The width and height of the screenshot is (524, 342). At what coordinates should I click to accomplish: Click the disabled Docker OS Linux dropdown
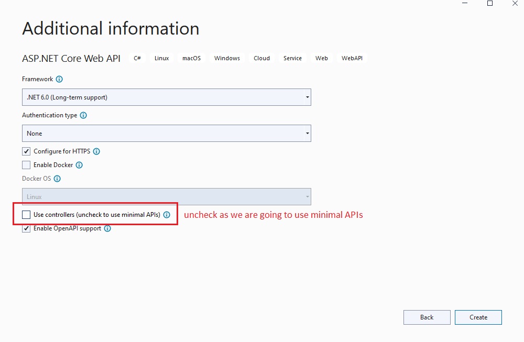click(x=167, y=197)
